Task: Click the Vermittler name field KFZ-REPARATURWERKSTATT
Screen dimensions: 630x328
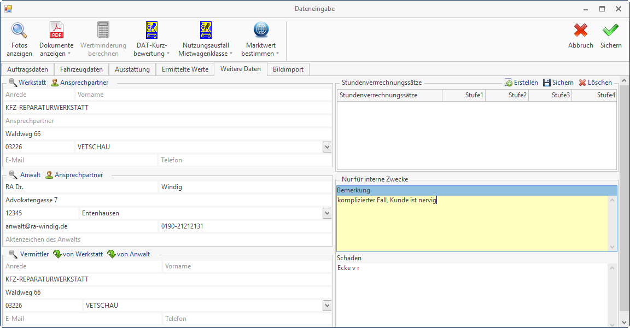Action: coord(167,279)
